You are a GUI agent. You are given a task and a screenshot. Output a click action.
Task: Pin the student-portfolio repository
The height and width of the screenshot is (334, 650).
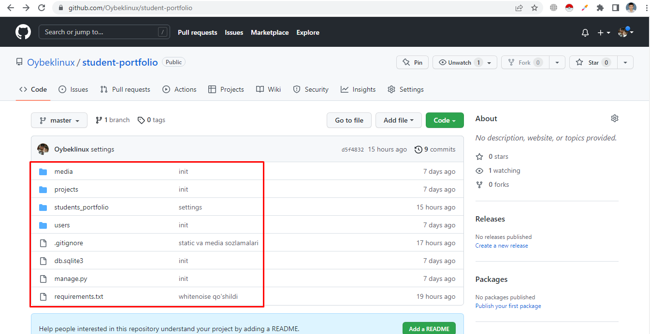click(x=412, y=62)
